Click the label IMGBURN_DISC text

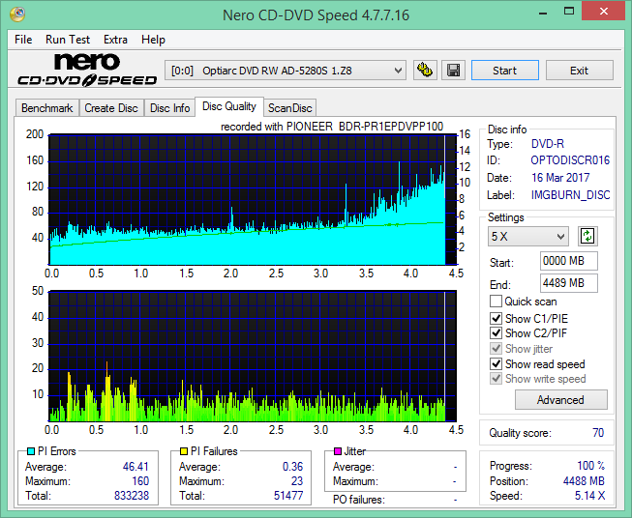570,195
